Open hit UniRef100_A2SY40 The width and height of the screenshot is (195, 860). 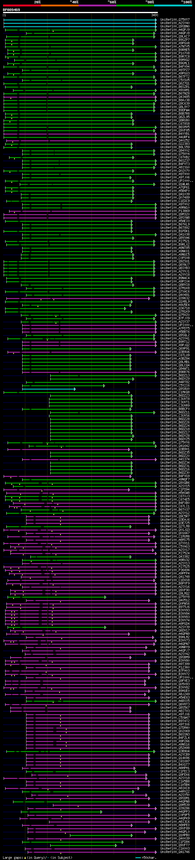tap(175, 23)
